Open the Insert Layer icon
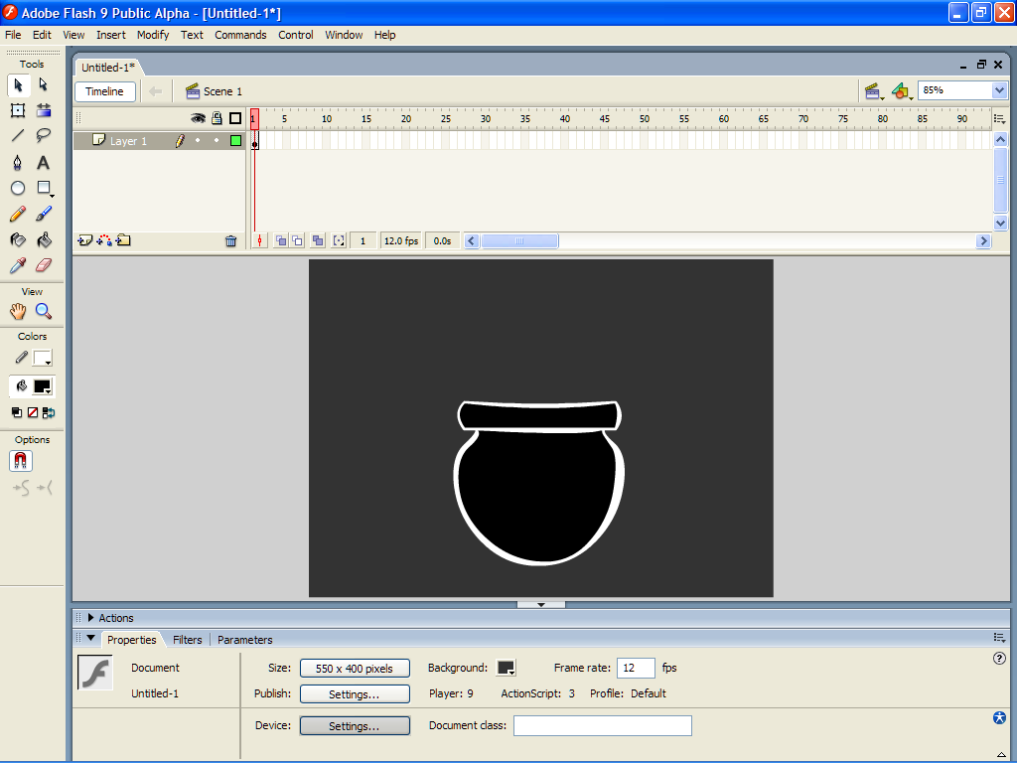Viewport: 1017px width, 763px height. pyautogui.click(x=85, y=239)
